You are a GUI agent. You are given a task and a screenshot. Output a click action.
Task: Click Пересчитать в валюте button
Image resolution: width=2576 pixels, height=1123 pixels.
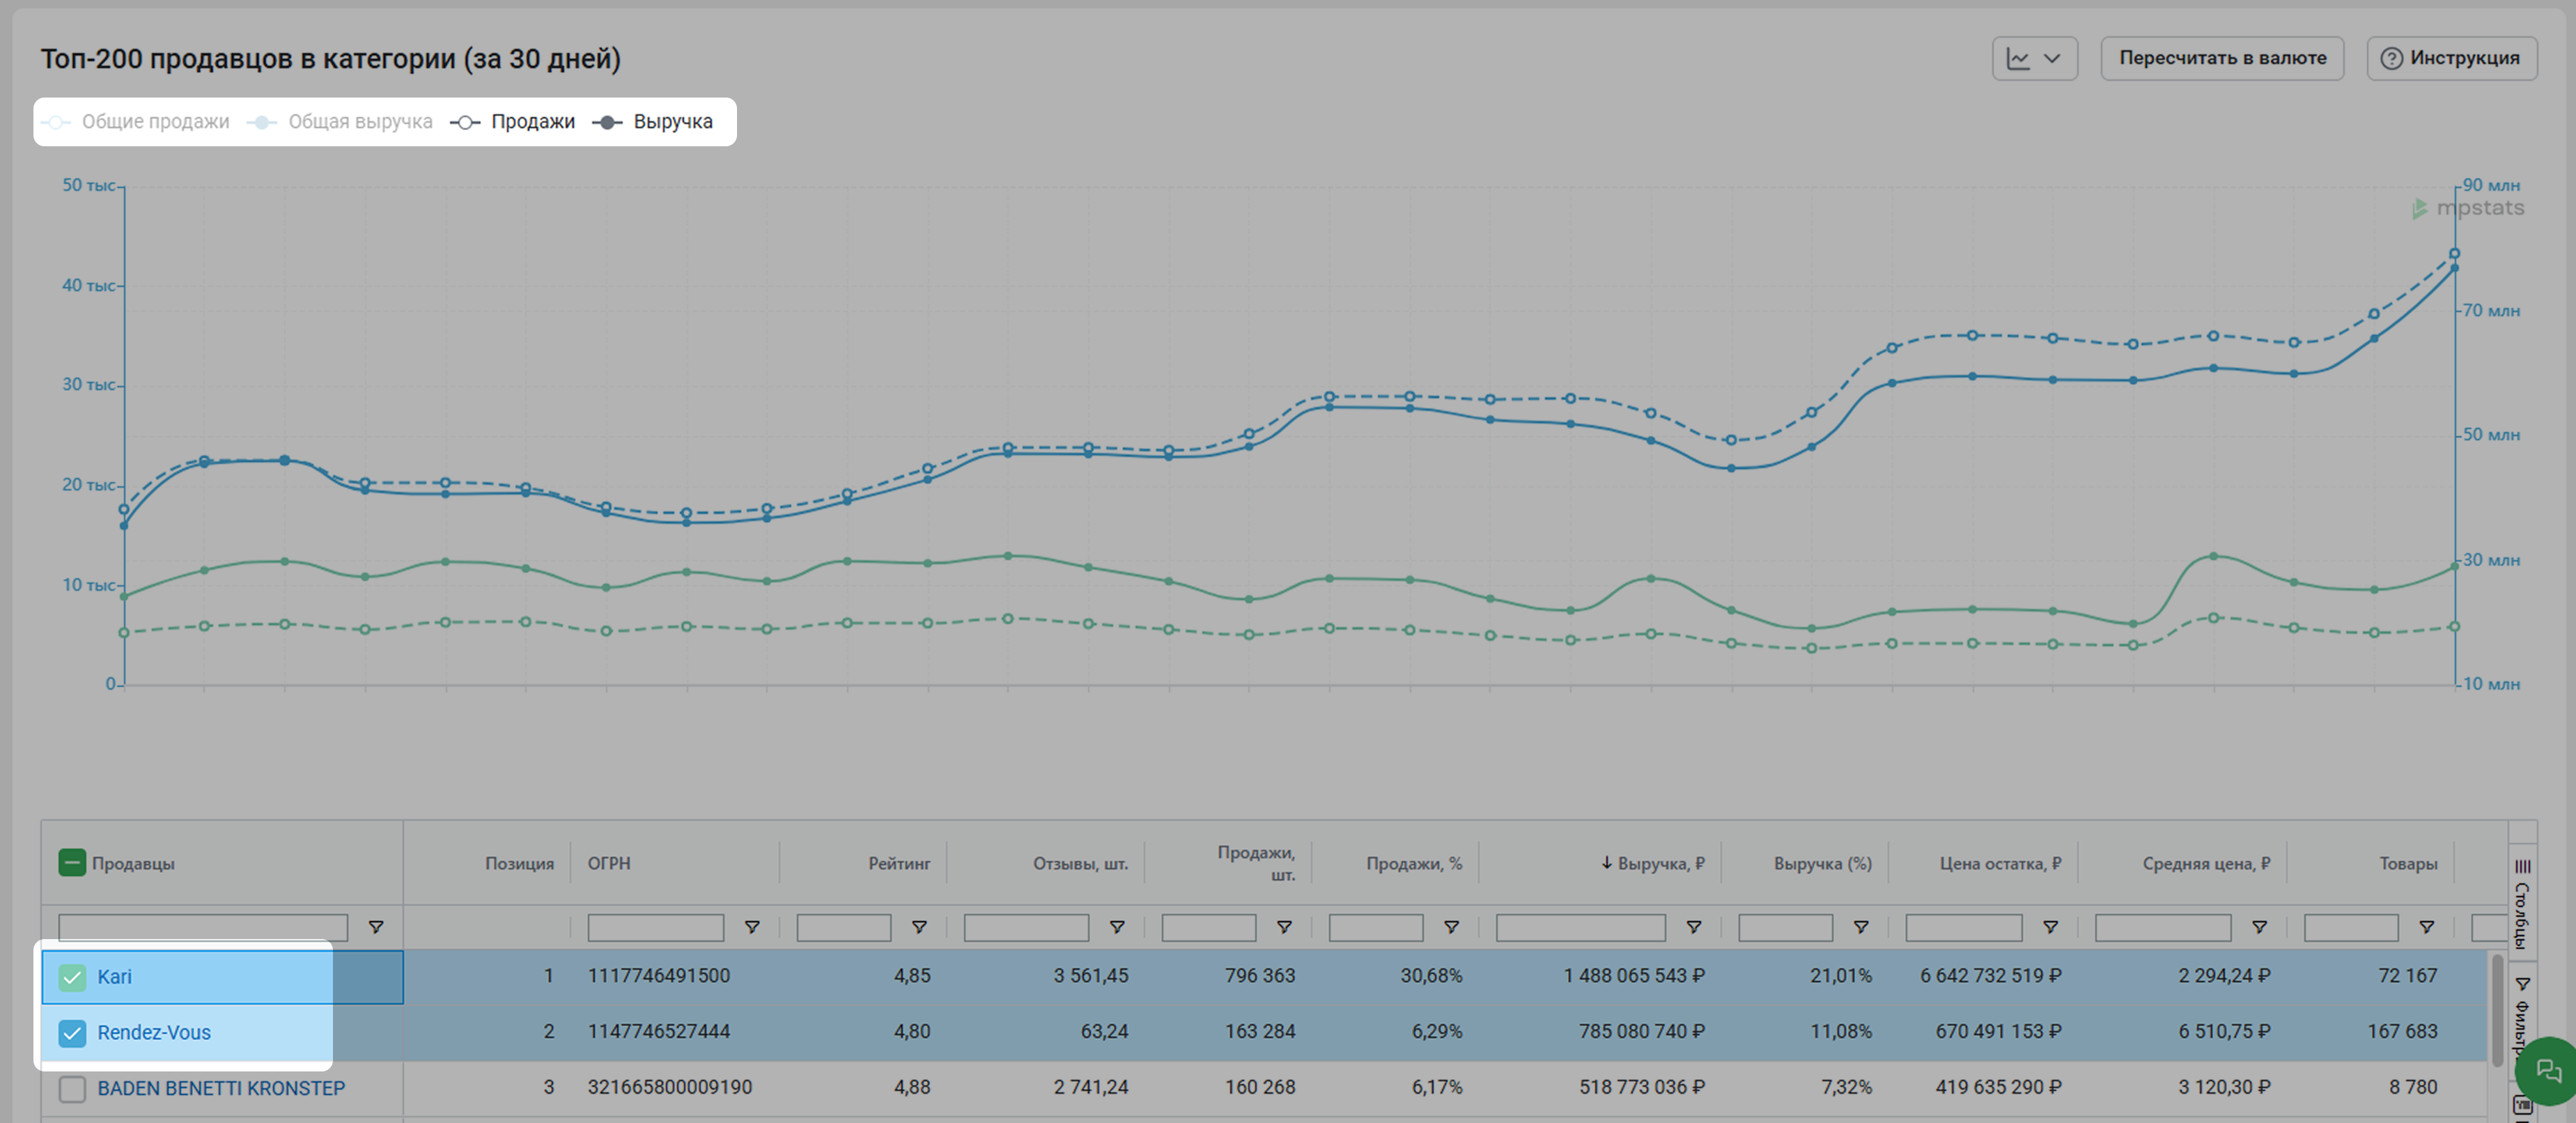[2222, 59]
